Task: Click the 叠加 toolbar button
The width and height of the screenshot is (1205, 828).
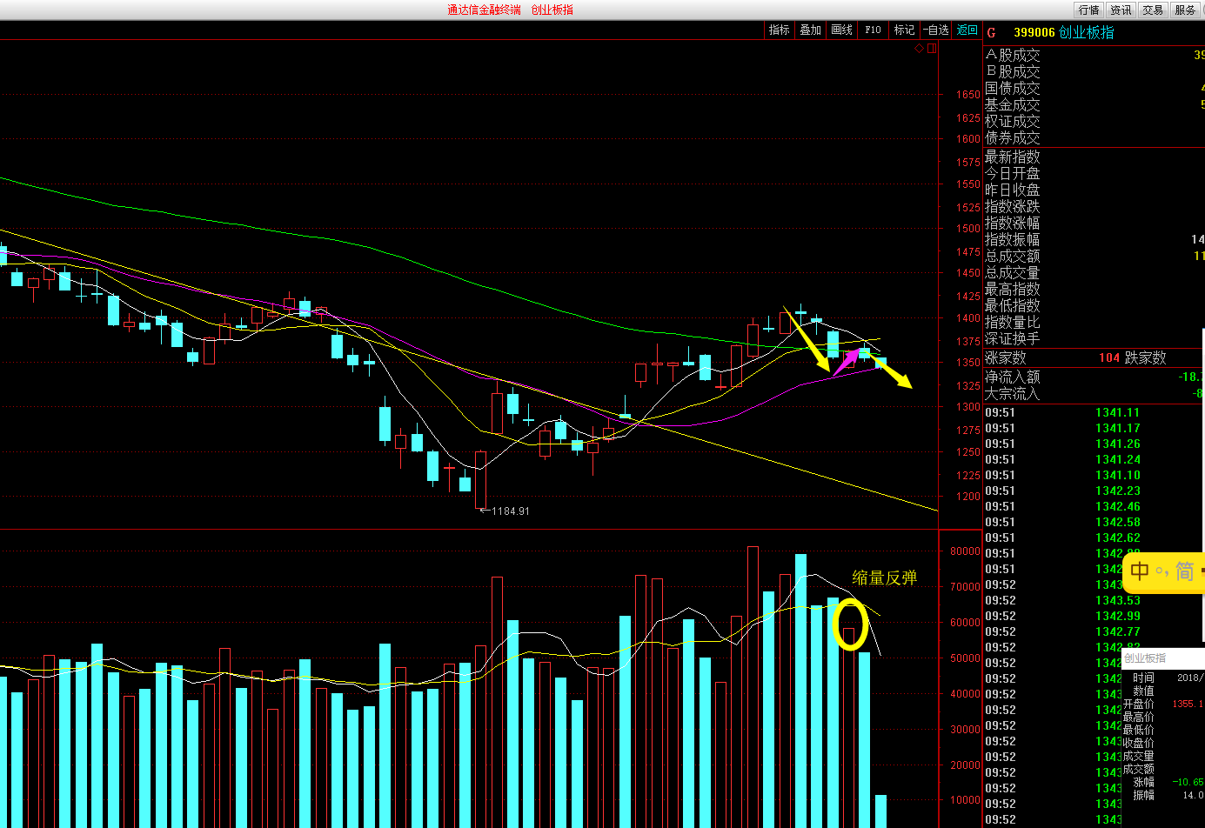Action: coord(811,30)
